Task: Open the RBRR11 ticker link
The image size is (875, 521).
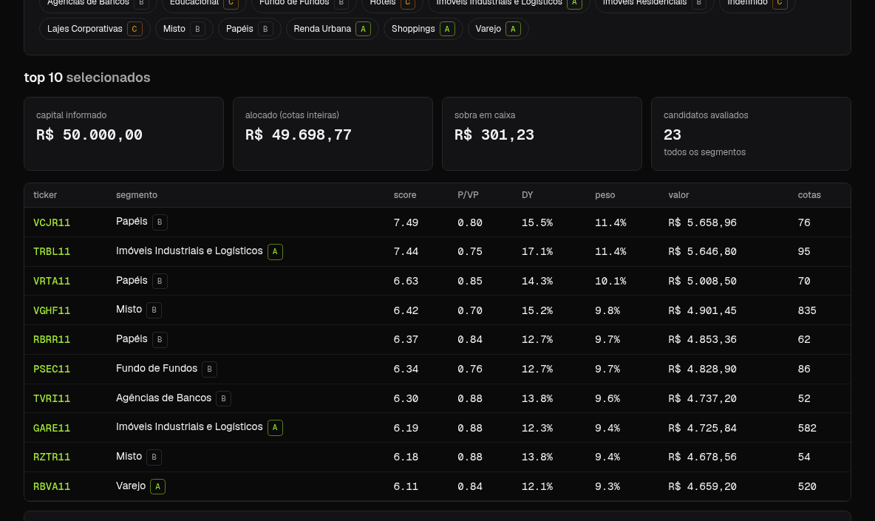Action: 52,340
